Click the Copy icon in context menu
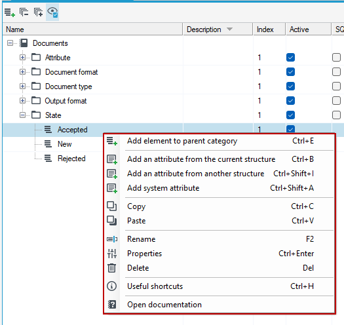This screenshot has width=344, height=325. pyautogui.click(x=111, y=206)
